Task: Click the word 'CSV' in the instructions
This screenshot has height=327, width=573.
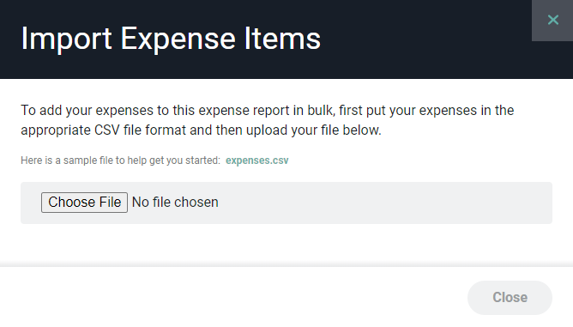Action: (106, 130)
